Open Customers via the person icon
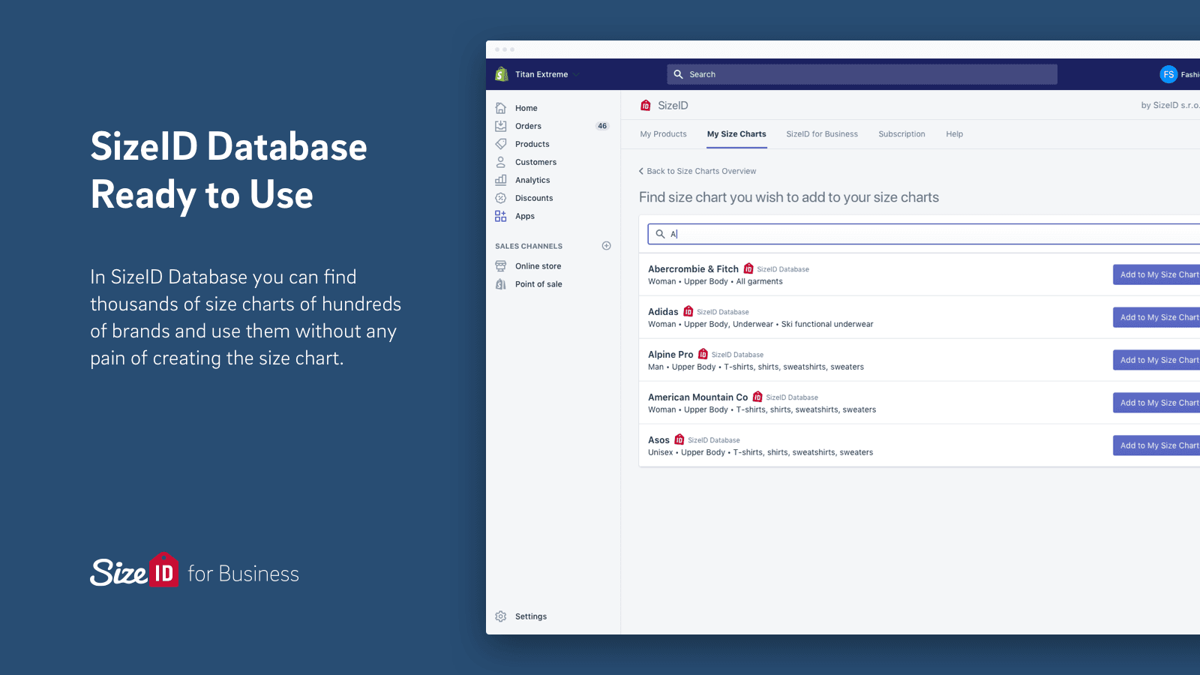 click(x=501, y=161)
